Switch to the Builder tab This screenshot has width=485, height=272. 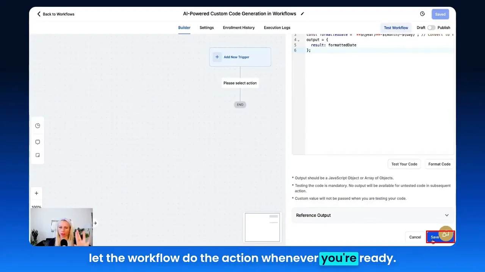coord(184,28)
